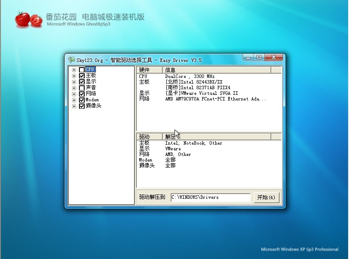Maximize the Easy Driver window
This screenshot has height=259, width=349.
pos(259,58)
